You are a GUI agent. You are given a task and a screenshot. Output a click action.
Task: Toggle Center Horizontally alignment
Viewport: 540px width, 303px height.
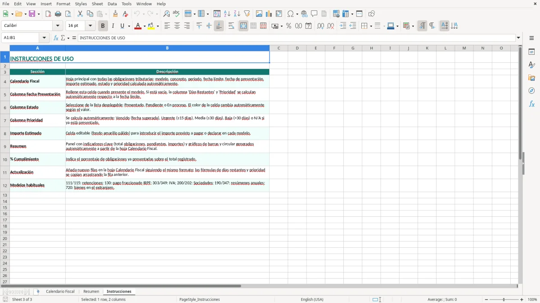pyautogui.click(x=177, y=26)
